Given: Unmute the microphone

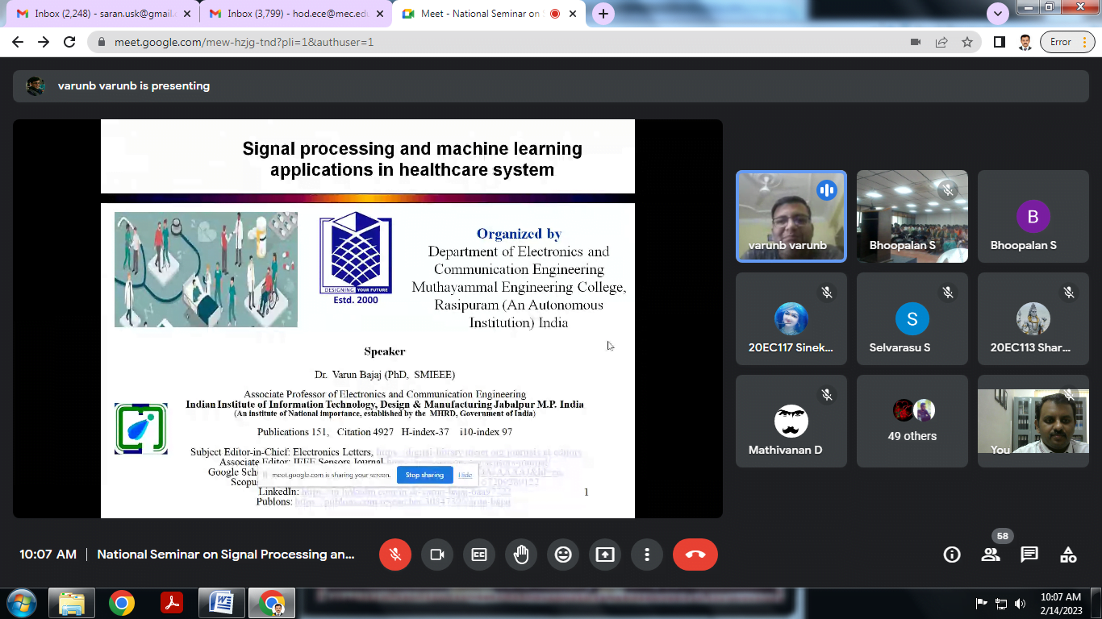Looking at the screenshot, I should tap(395, 555).
